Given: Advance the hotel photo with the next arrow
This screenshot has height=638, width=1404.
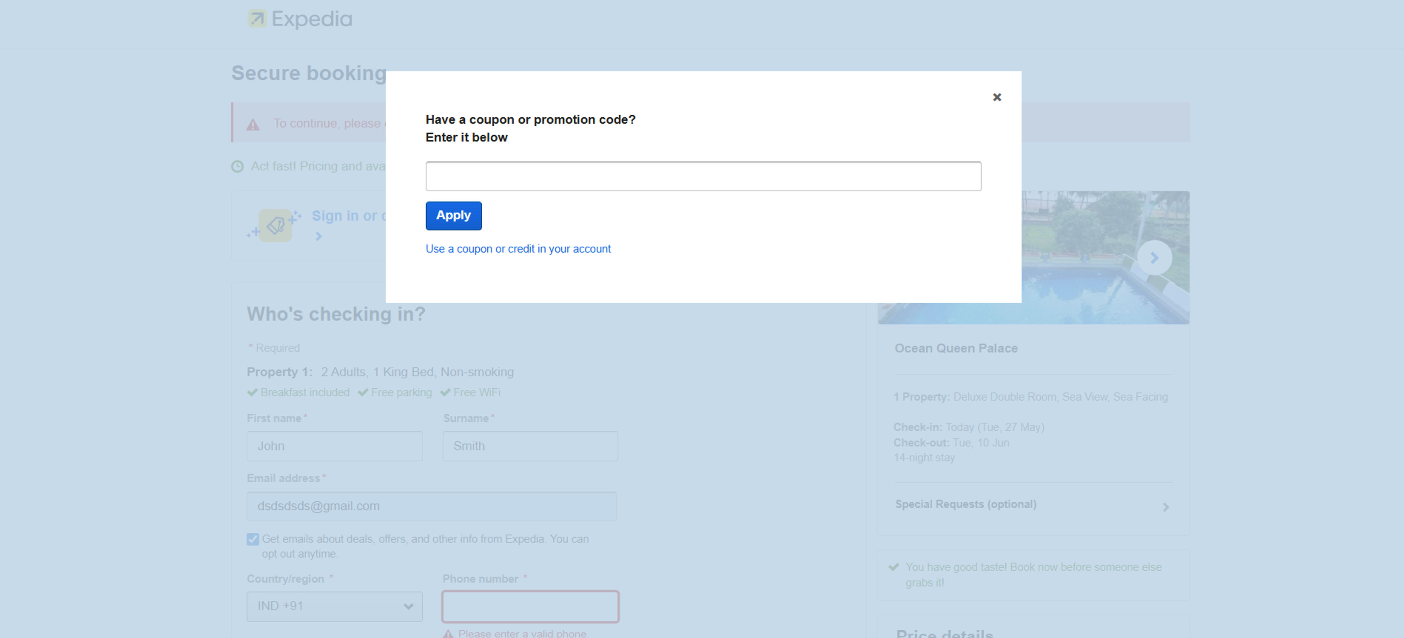Looking at the screenshot, I should [x=1154, y=258].
